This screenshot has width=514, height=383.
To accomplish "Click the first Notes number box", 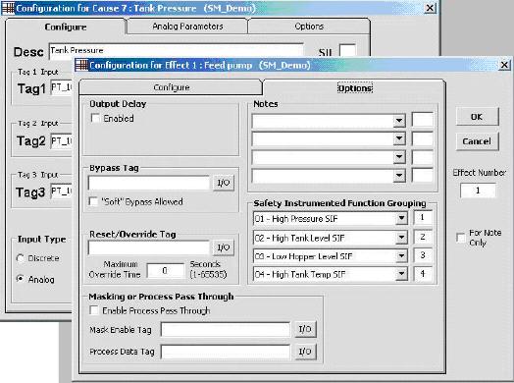I will pos(423,120).
